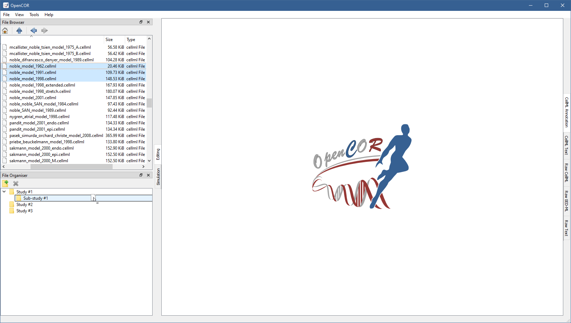Switch to the Raw CellML view tab
This screenshot has height=323, width=571.
pyautogui.click(x=566, y=172)
